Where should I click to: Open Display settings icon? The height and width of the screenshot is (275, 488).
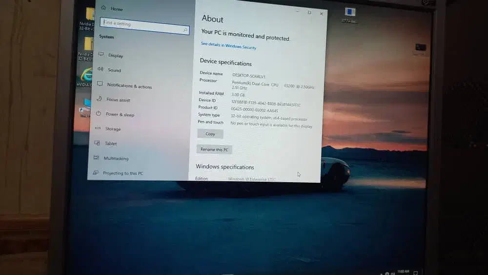point(101,54)
